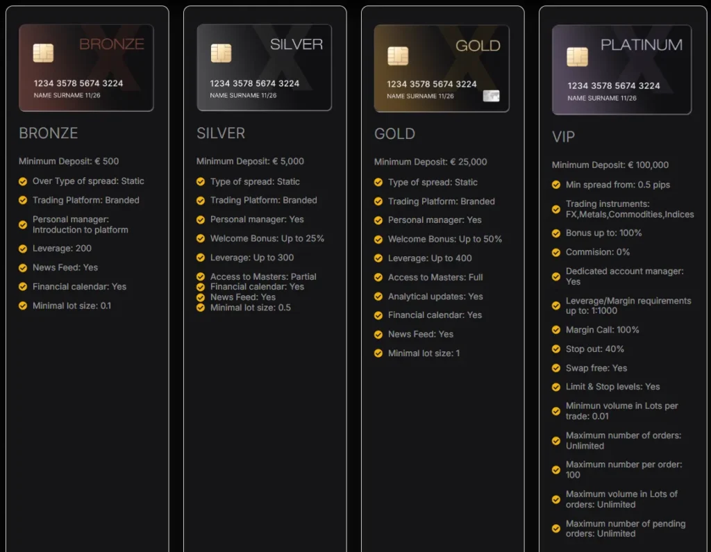This screenshot has height=552, width=711.
Task: Click Silver Minimum Deposit € 5,000 text
Action: tap(250, 161)
